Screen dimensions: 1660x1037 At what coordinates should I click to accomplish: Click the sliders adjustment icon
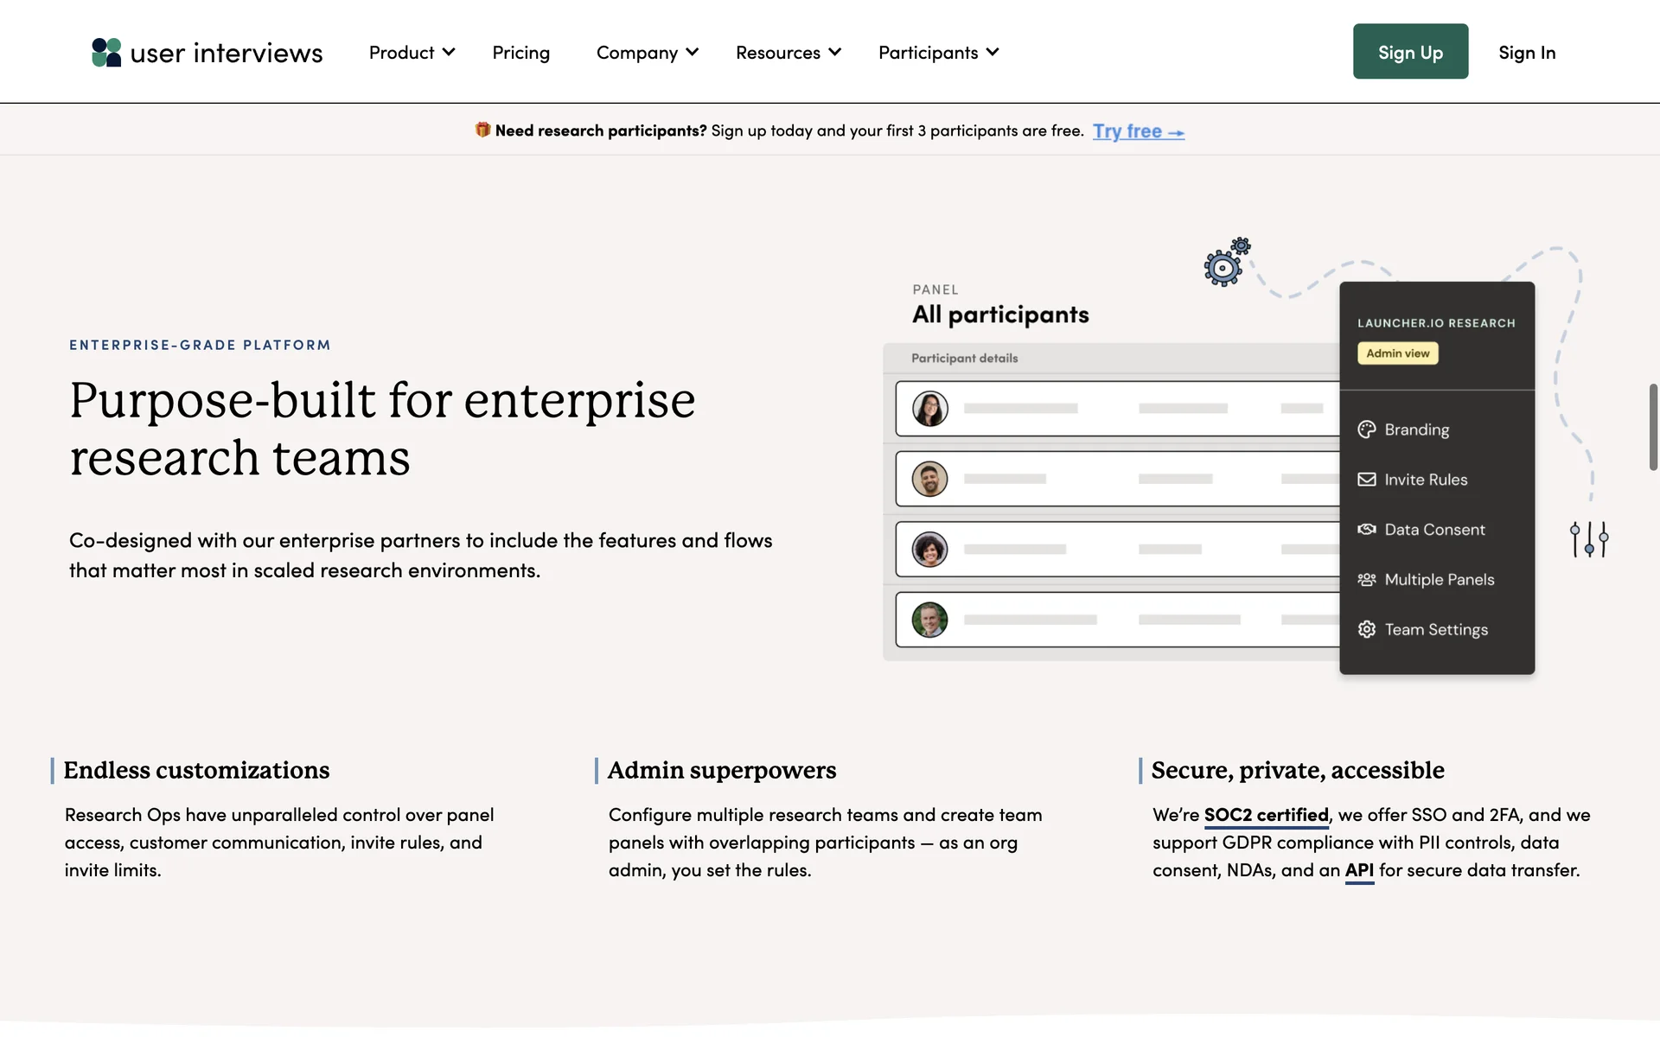tap(1588, 539)
